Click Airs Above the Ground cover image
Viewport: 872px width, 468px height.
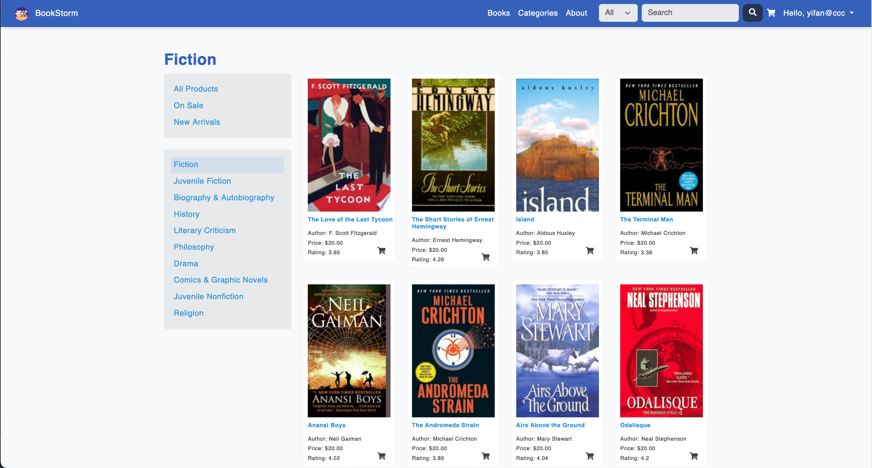click(557, 351)
